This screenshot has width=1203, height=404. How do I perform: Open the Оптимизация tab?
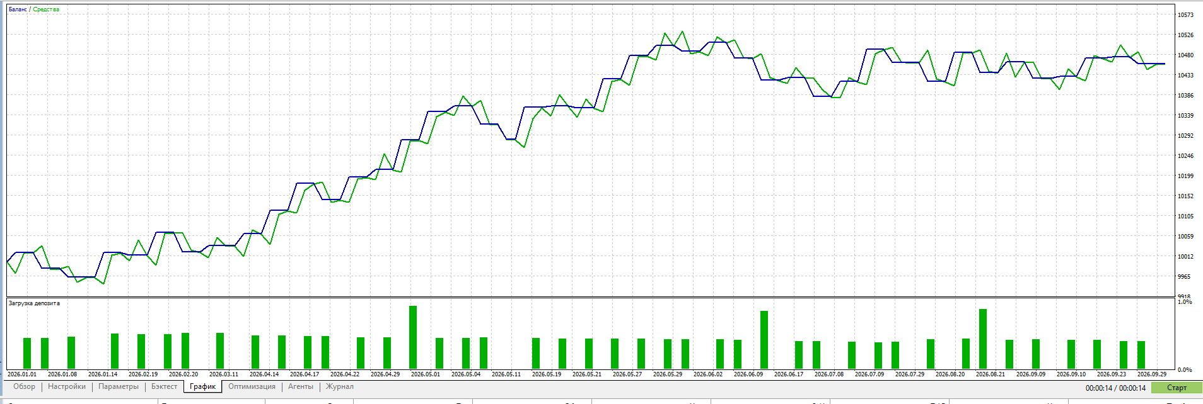pos(252,386)
